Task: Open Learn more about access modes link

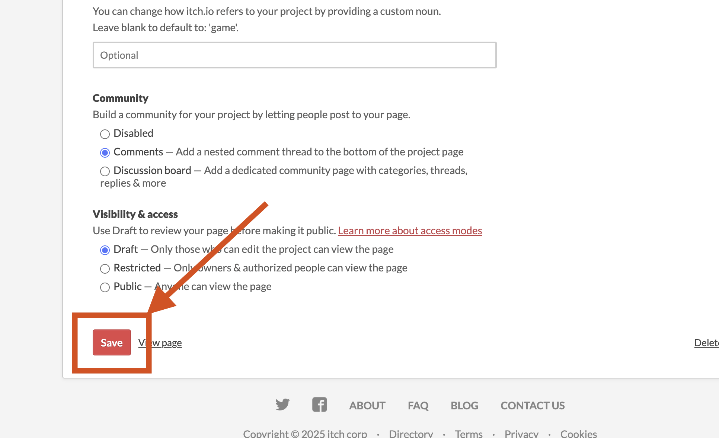Action: click(x=410, y=231)
